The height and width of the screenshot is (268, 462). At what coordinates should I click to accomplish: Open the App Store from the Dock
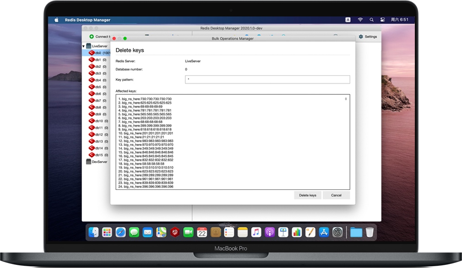(325, 232)
